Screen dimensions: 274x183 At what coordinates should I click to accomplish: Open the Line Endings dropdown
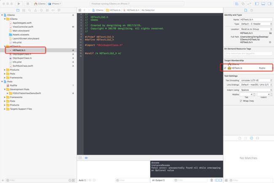pyautogui.click(x=256, y=85)
